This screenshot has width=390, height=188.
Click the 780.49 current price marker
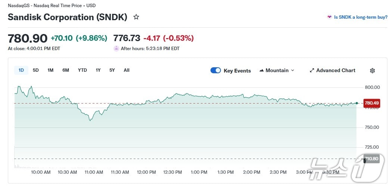pos(372,103)
